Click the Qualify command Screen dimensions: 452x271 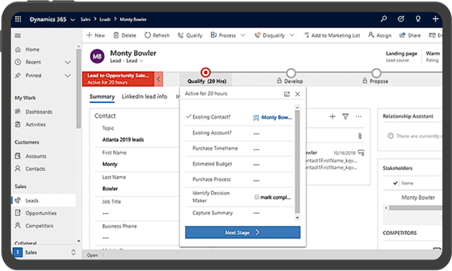click(x=190, y=35)
